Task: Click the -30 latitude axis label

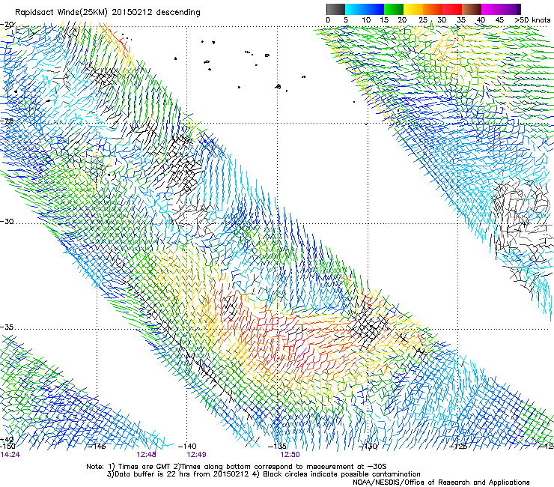Action: (x=7, y=222)
